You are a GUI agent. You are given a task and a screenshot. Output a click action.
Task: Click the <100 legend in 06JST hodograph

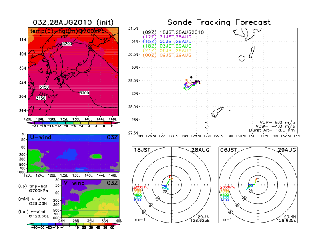(x=225, y=200)
